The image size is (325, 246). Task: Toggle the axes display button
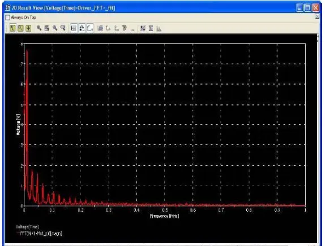tap(90, 28)
